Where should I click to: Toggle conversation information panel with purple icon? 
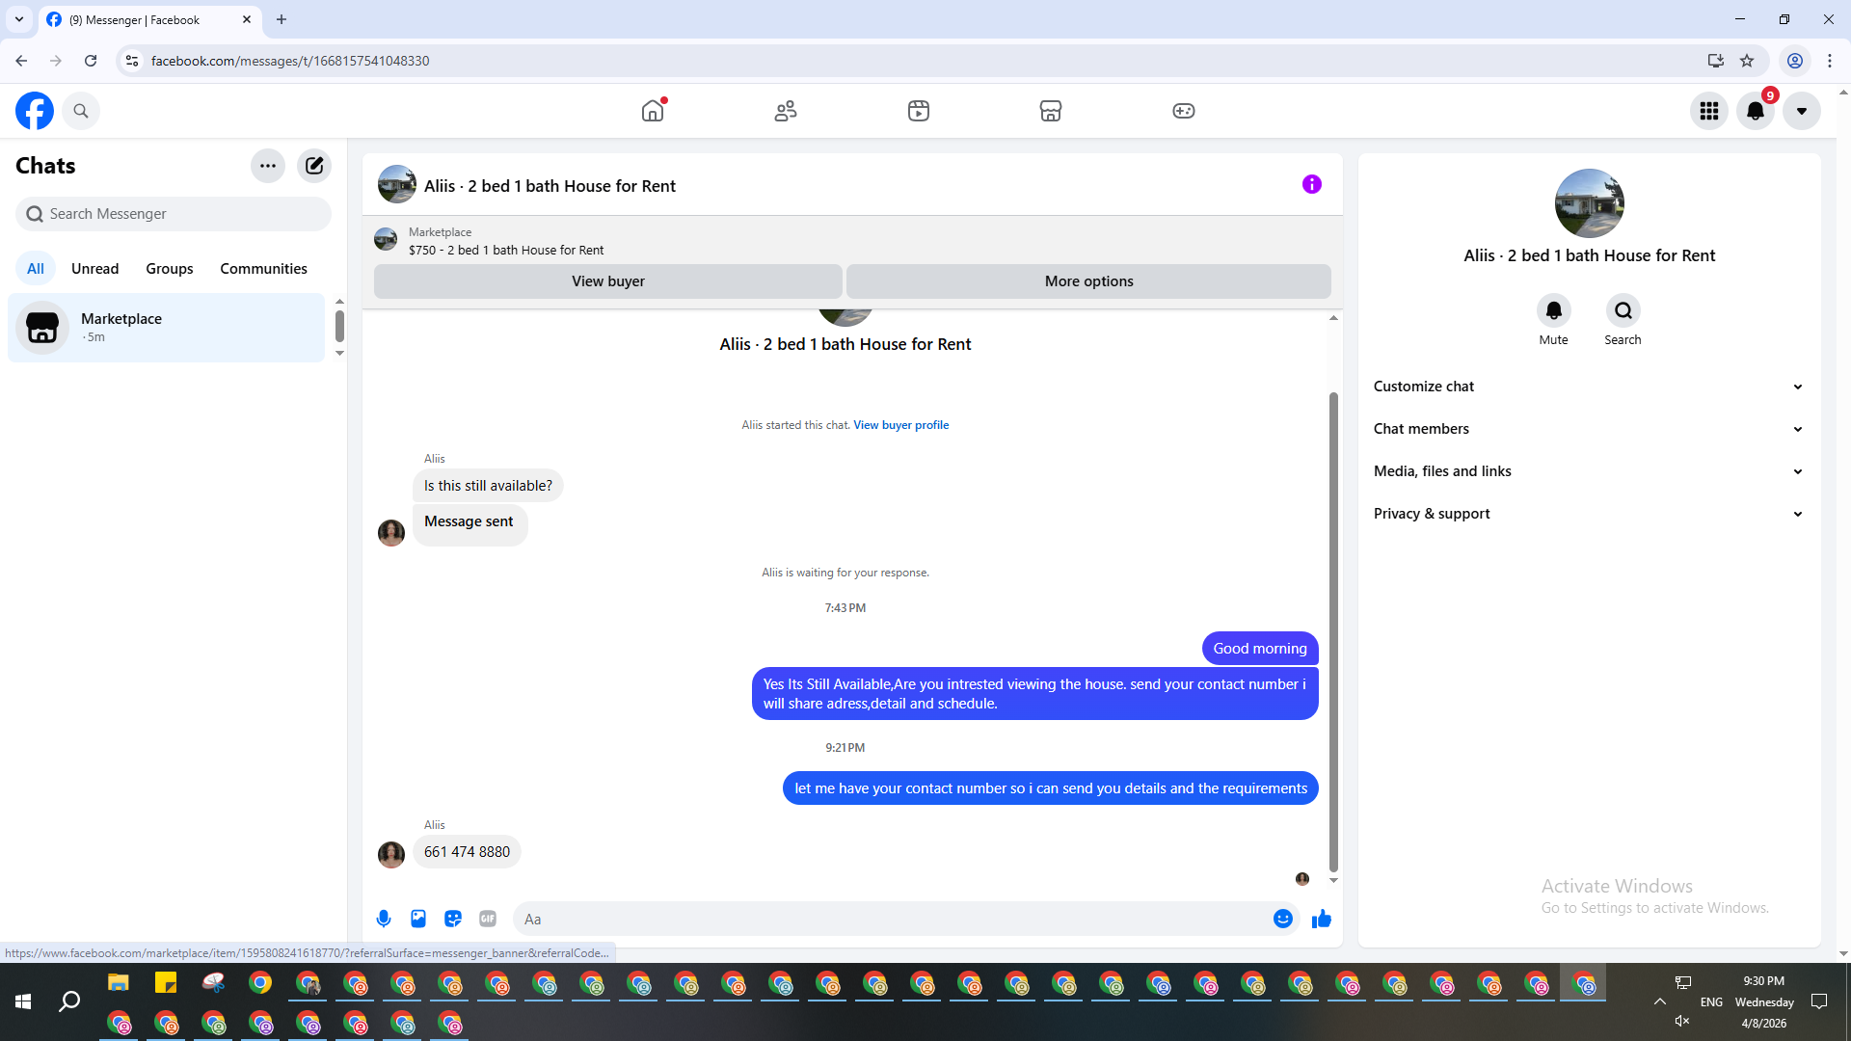pos(1311,184)
